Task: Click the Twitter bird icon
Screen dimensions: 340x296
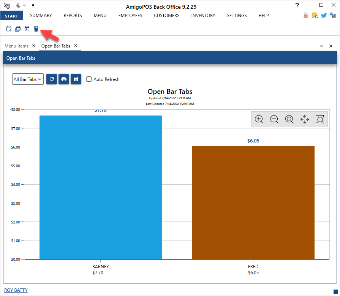Action: pos(324,16)
